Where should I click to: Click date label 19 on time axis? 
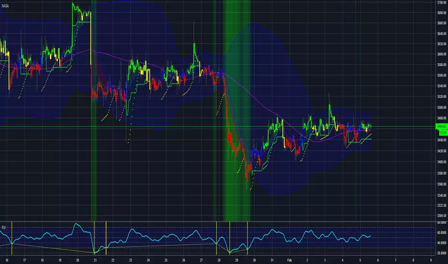pyautogui.click(x=60, y=260)
